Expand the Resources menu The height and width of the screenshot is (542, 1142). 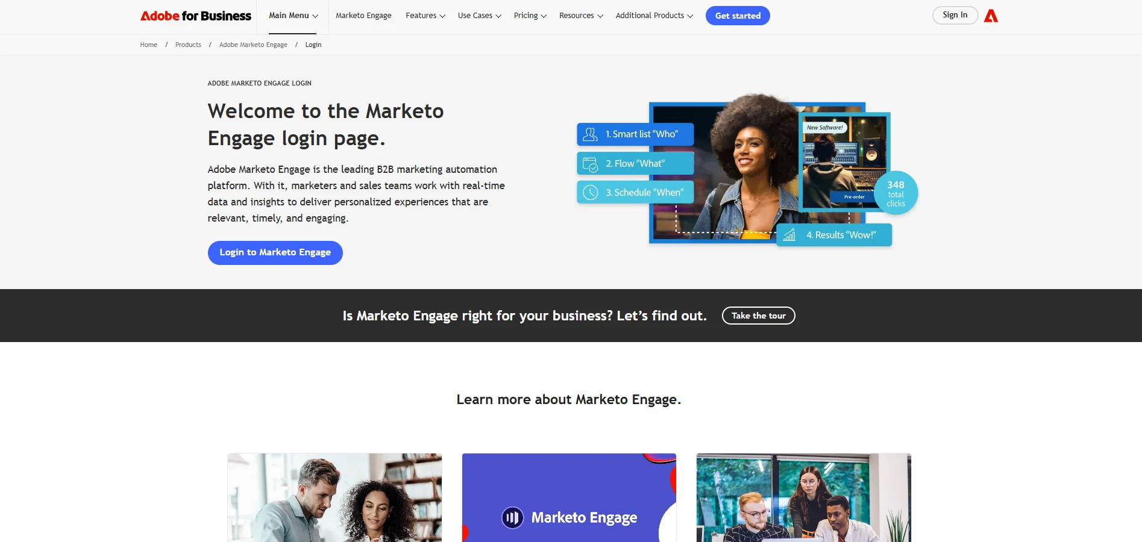click(581, 16)
